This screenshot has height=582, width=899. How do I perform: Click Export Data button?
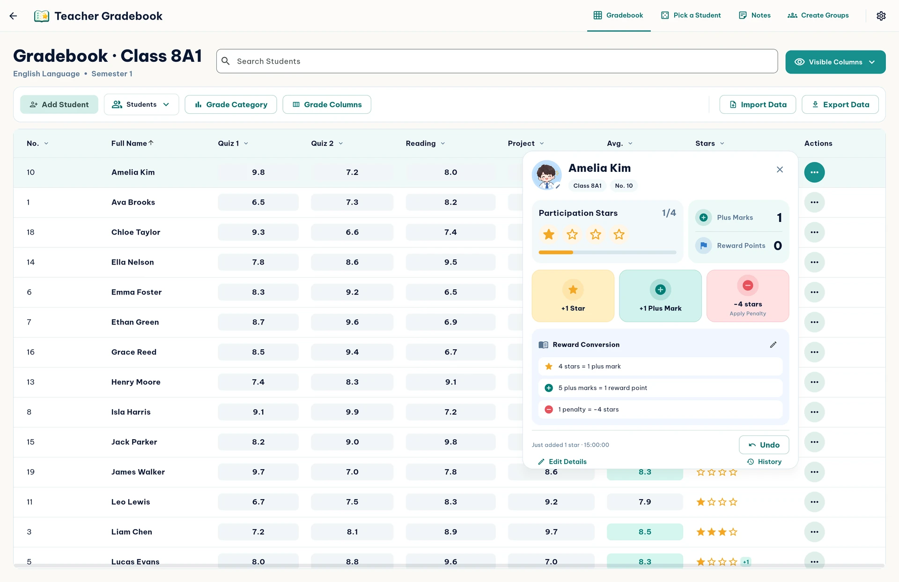tap(840, 104)
